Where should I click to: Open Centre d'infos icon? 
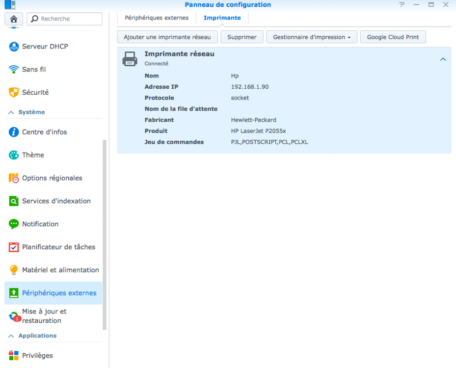[14, 132]
